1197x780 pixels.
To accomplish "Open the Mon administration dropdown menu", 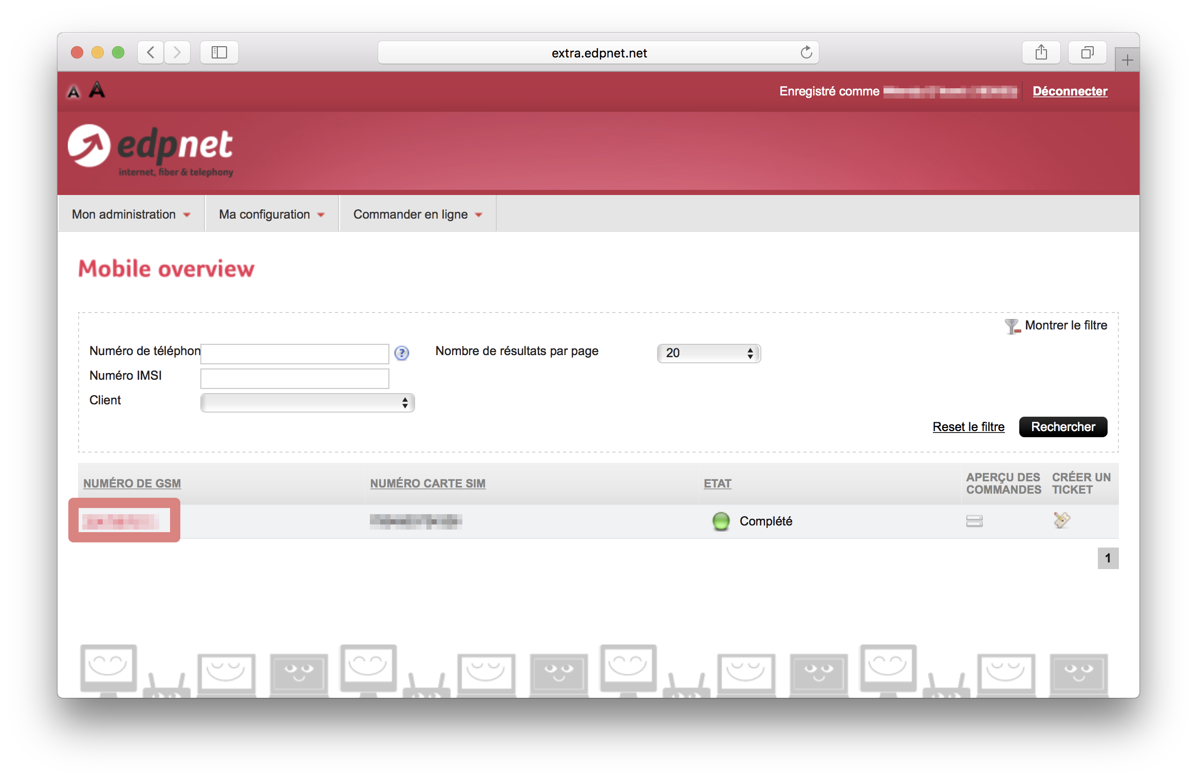I will (131, 215).
